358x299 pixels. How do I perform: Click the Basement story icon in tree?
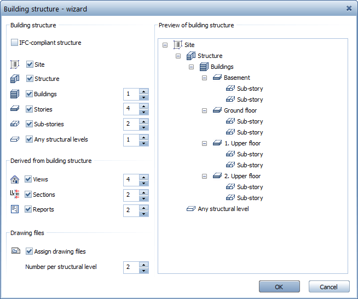pos(217,78)
